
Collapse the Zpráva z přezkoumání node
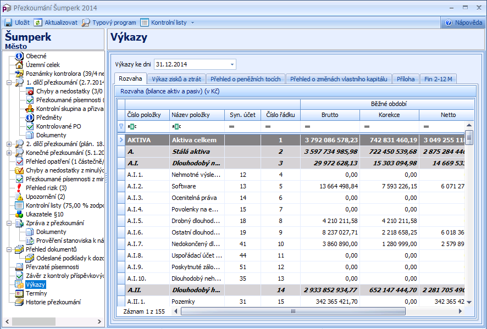[x=9, y=223]
